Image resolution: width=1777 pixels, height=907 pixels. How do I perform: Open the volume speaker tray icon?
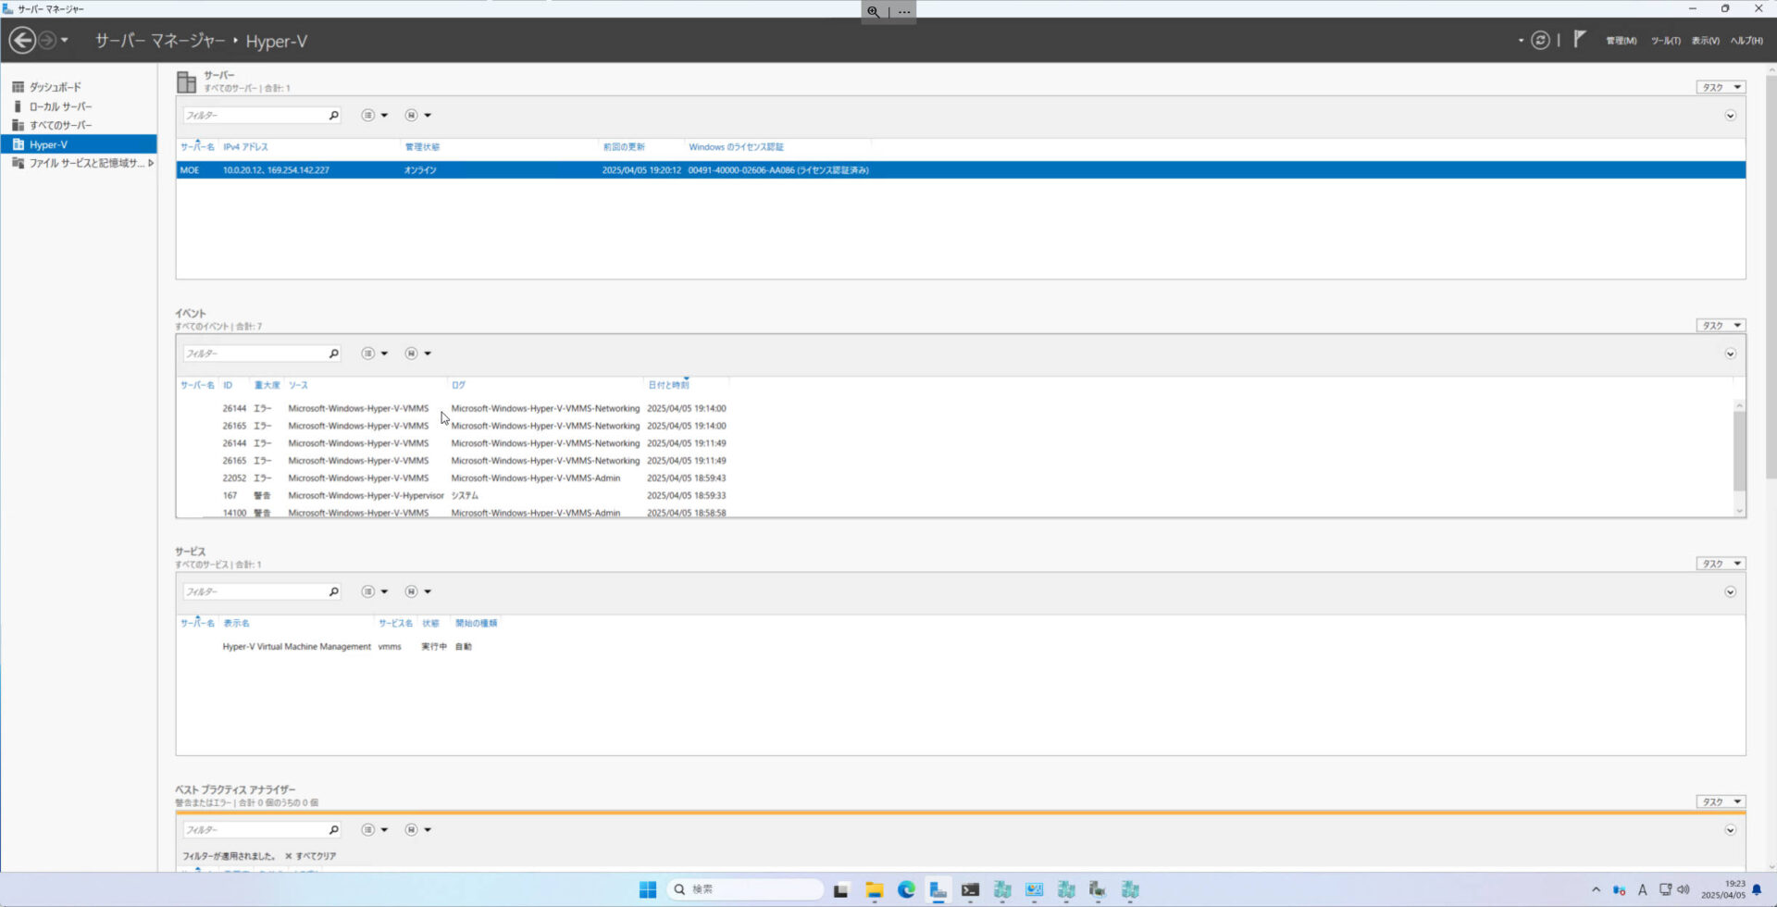point(1684,889)
